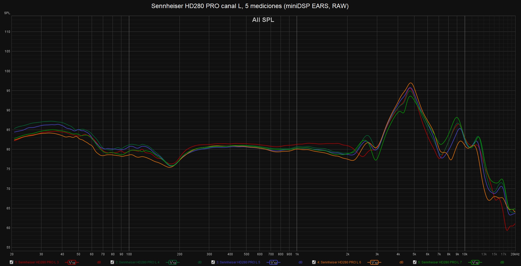Select the red legend label HD280 PRO L 3
This screenshot has height=266, width=521.
click(37, 262)
